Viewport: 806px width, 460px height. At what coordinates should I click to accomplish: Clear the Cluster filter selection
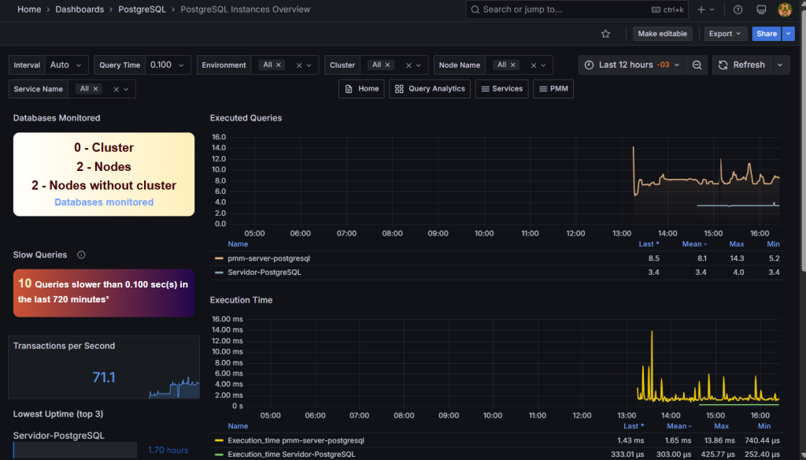[x=408, y=65]
